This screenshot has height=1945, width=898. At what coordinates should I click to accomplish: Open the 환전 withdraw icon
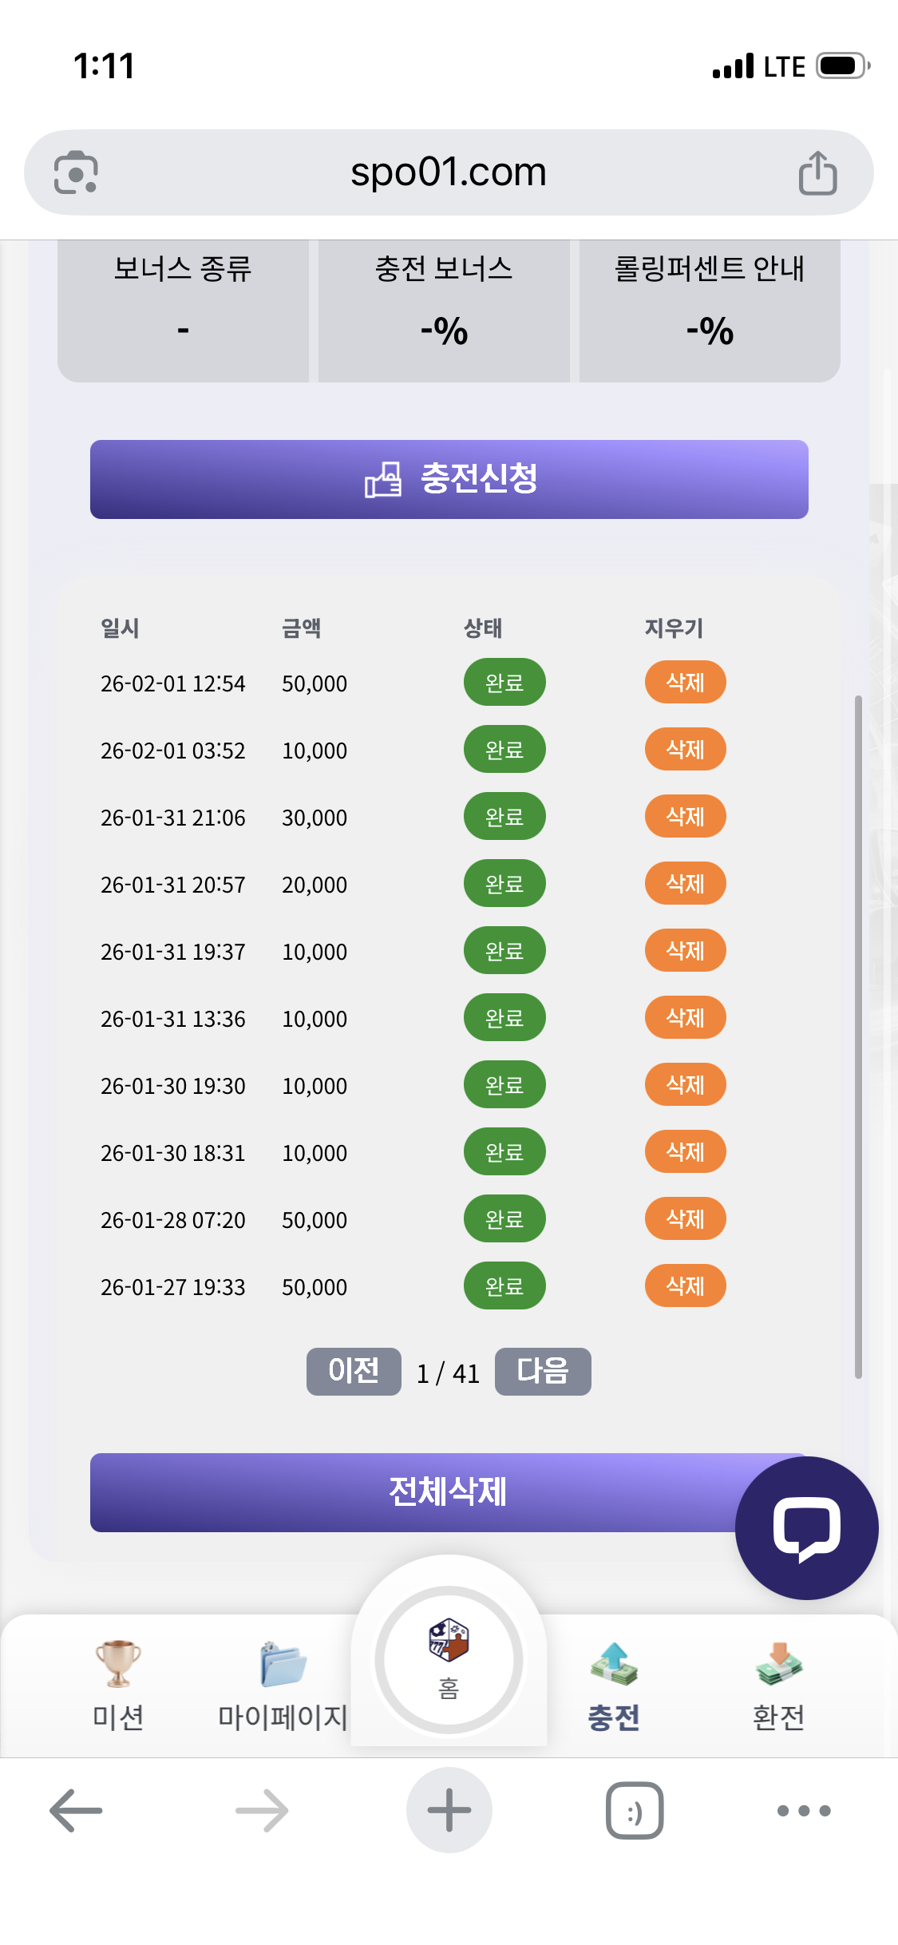pyautogui.click(x=778, y=1665)
